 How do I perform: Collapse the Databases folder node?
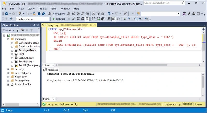pyautogui.click(x=8, y=39)
